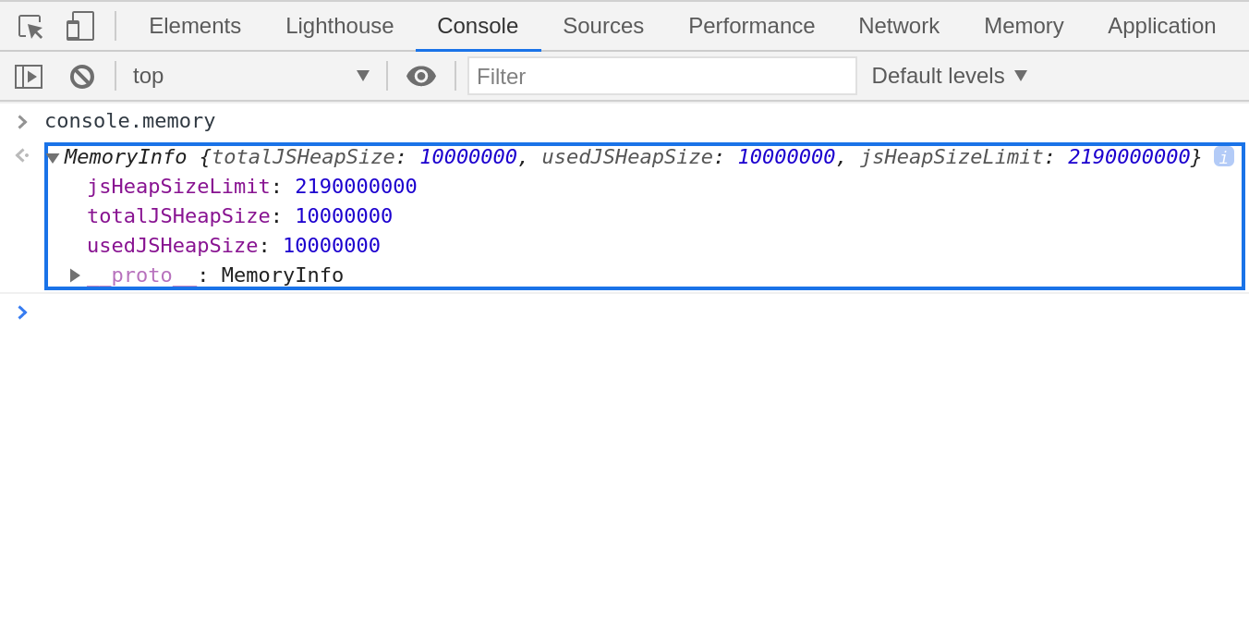Click the console.memory command text

pos(129,120)
